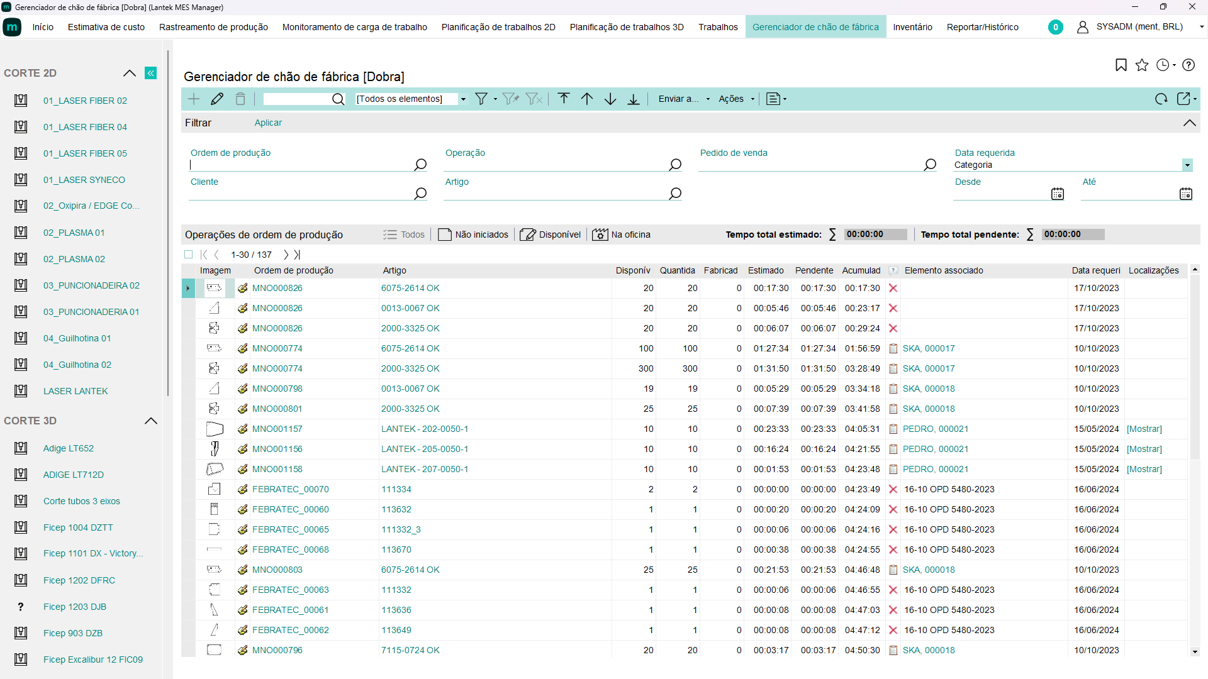The width and height of the screenshot is (1208, 679).
Task: Open the Estimativa de custo tab
Action: tap(106, 27)
